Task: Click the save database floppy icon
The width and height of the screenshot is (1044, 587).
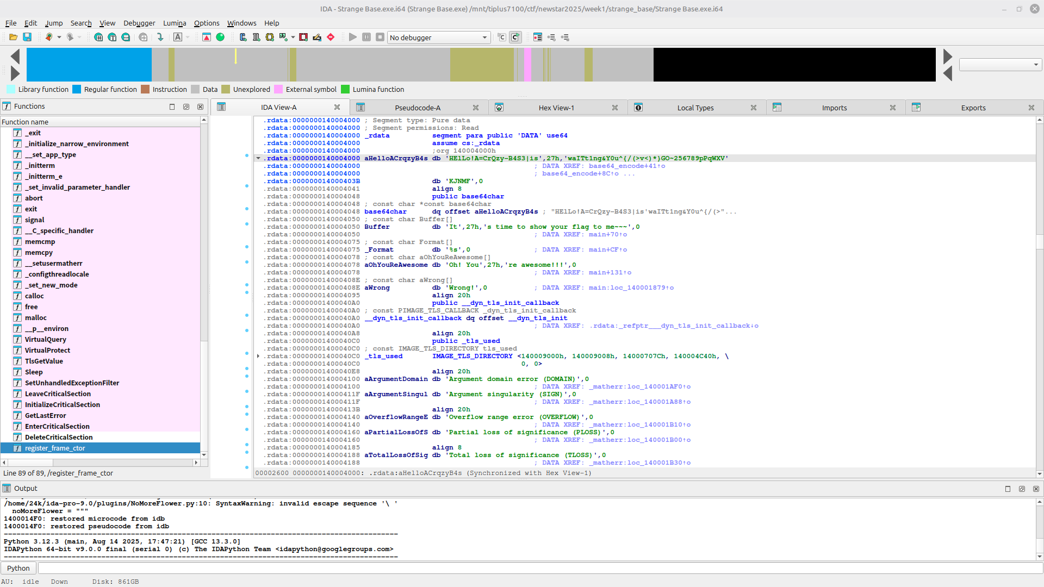Action: (x=27, y=38)
